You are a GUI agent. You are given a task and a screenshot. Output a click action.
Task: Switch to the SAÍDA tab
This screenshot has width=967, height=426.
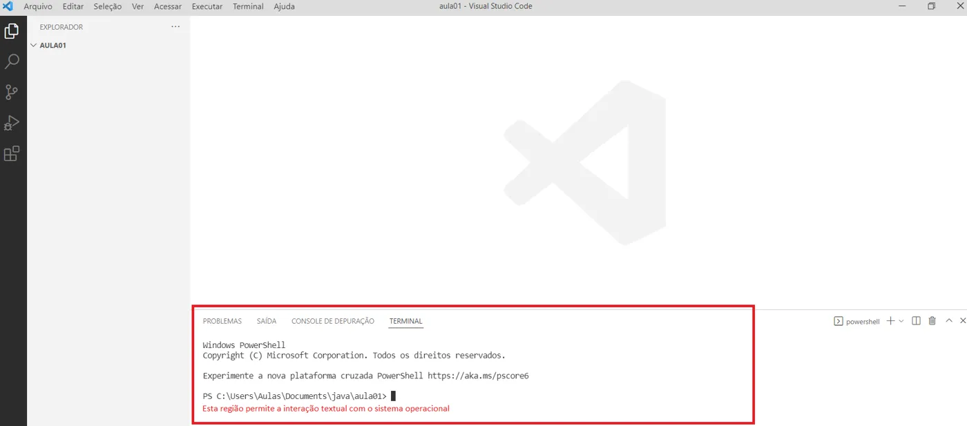(x=267, y=321)
